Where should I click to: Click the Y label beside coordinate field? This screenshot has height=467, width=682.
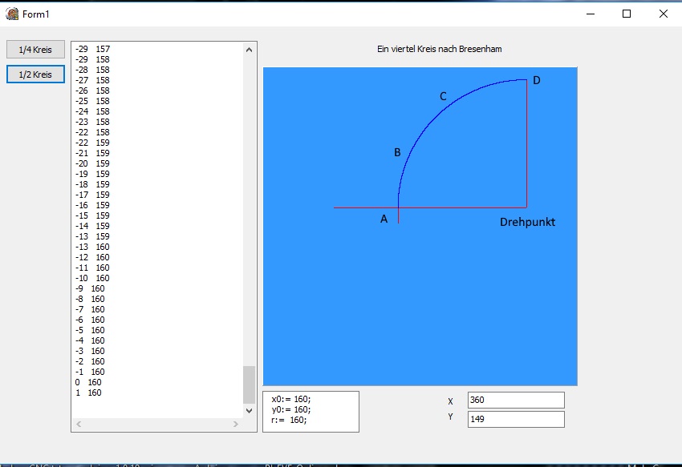450,417
